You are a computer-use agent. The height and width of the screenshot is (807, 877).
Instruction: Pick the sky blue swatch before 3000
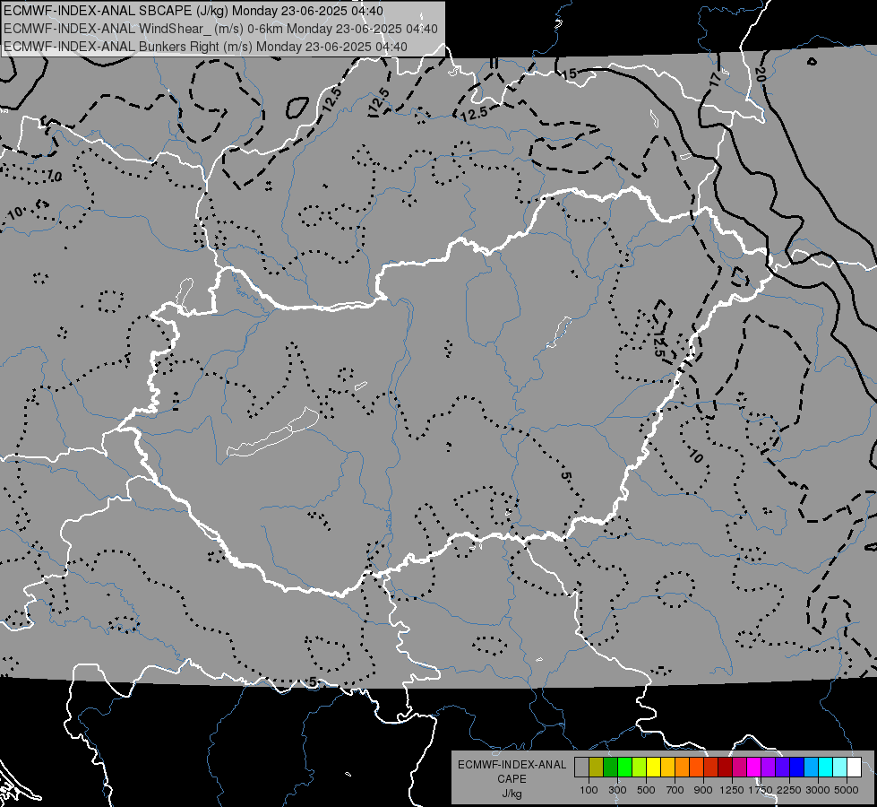tap(811, 767)
